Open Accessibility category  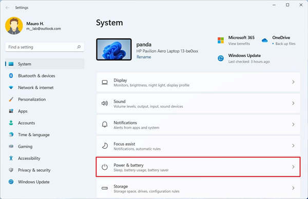[45, 158]
